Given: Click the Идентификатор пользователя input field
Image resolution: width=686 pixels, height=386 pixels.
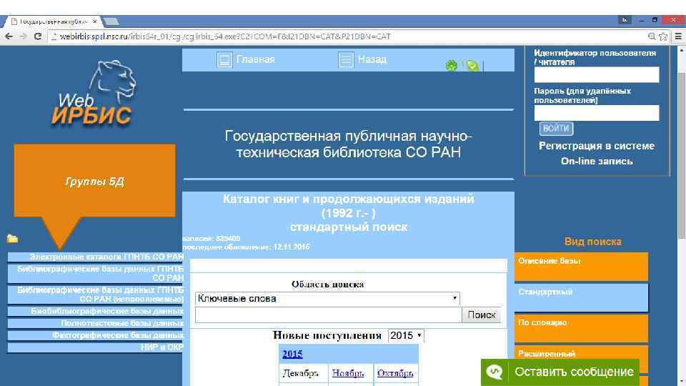Looking at the screenshot, I should tap(596, 75).
